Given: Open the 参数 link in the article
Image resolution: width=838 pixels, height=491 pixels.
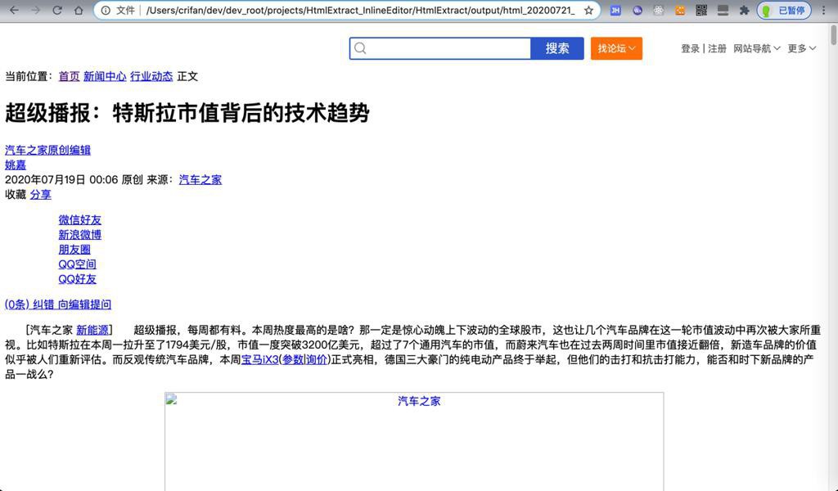Looking at the screenshot, I should pyautogui.click(x=293, y=359).
